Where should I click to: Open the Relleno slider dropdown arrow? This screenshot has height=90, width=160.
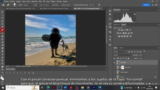pyautogui.click(x=144, y=58)
